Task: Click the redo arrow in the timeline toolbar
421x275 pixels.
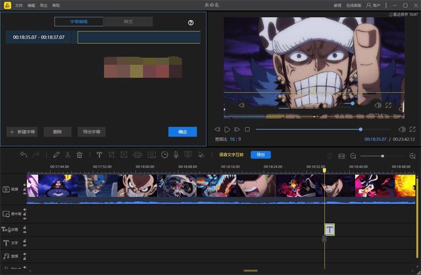Action: (x=36, y=155)
